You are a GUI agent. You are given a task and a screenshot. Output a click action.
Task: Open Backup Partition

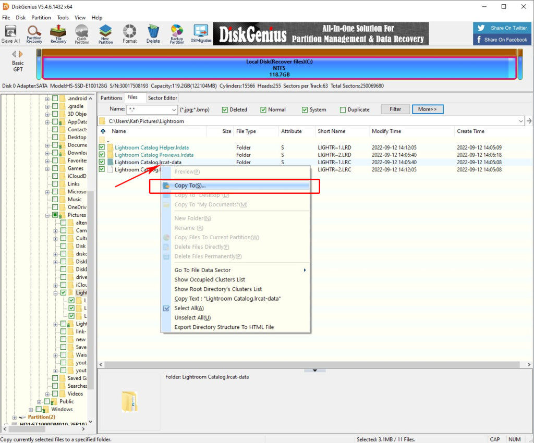[x=177, y=34]
